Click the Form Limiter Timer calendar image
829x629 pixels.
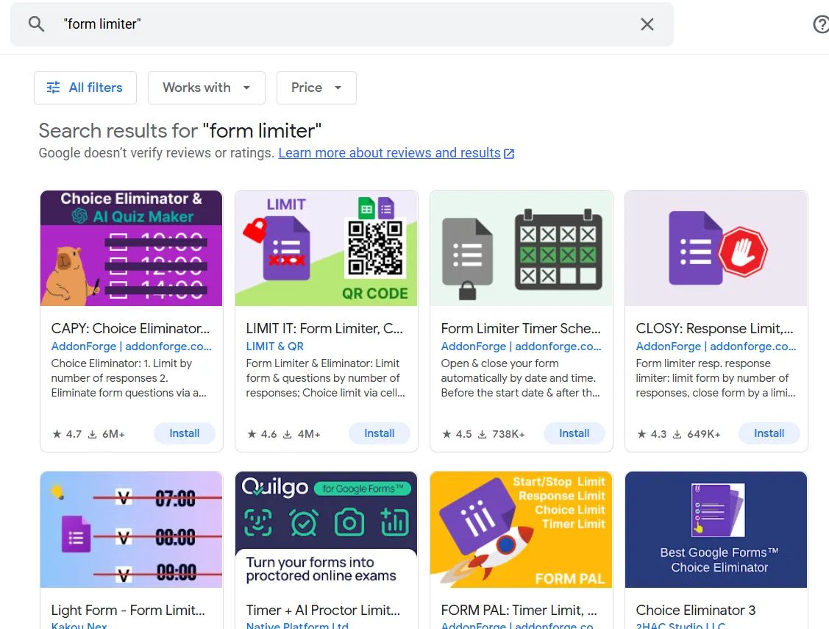pos(521,248)
